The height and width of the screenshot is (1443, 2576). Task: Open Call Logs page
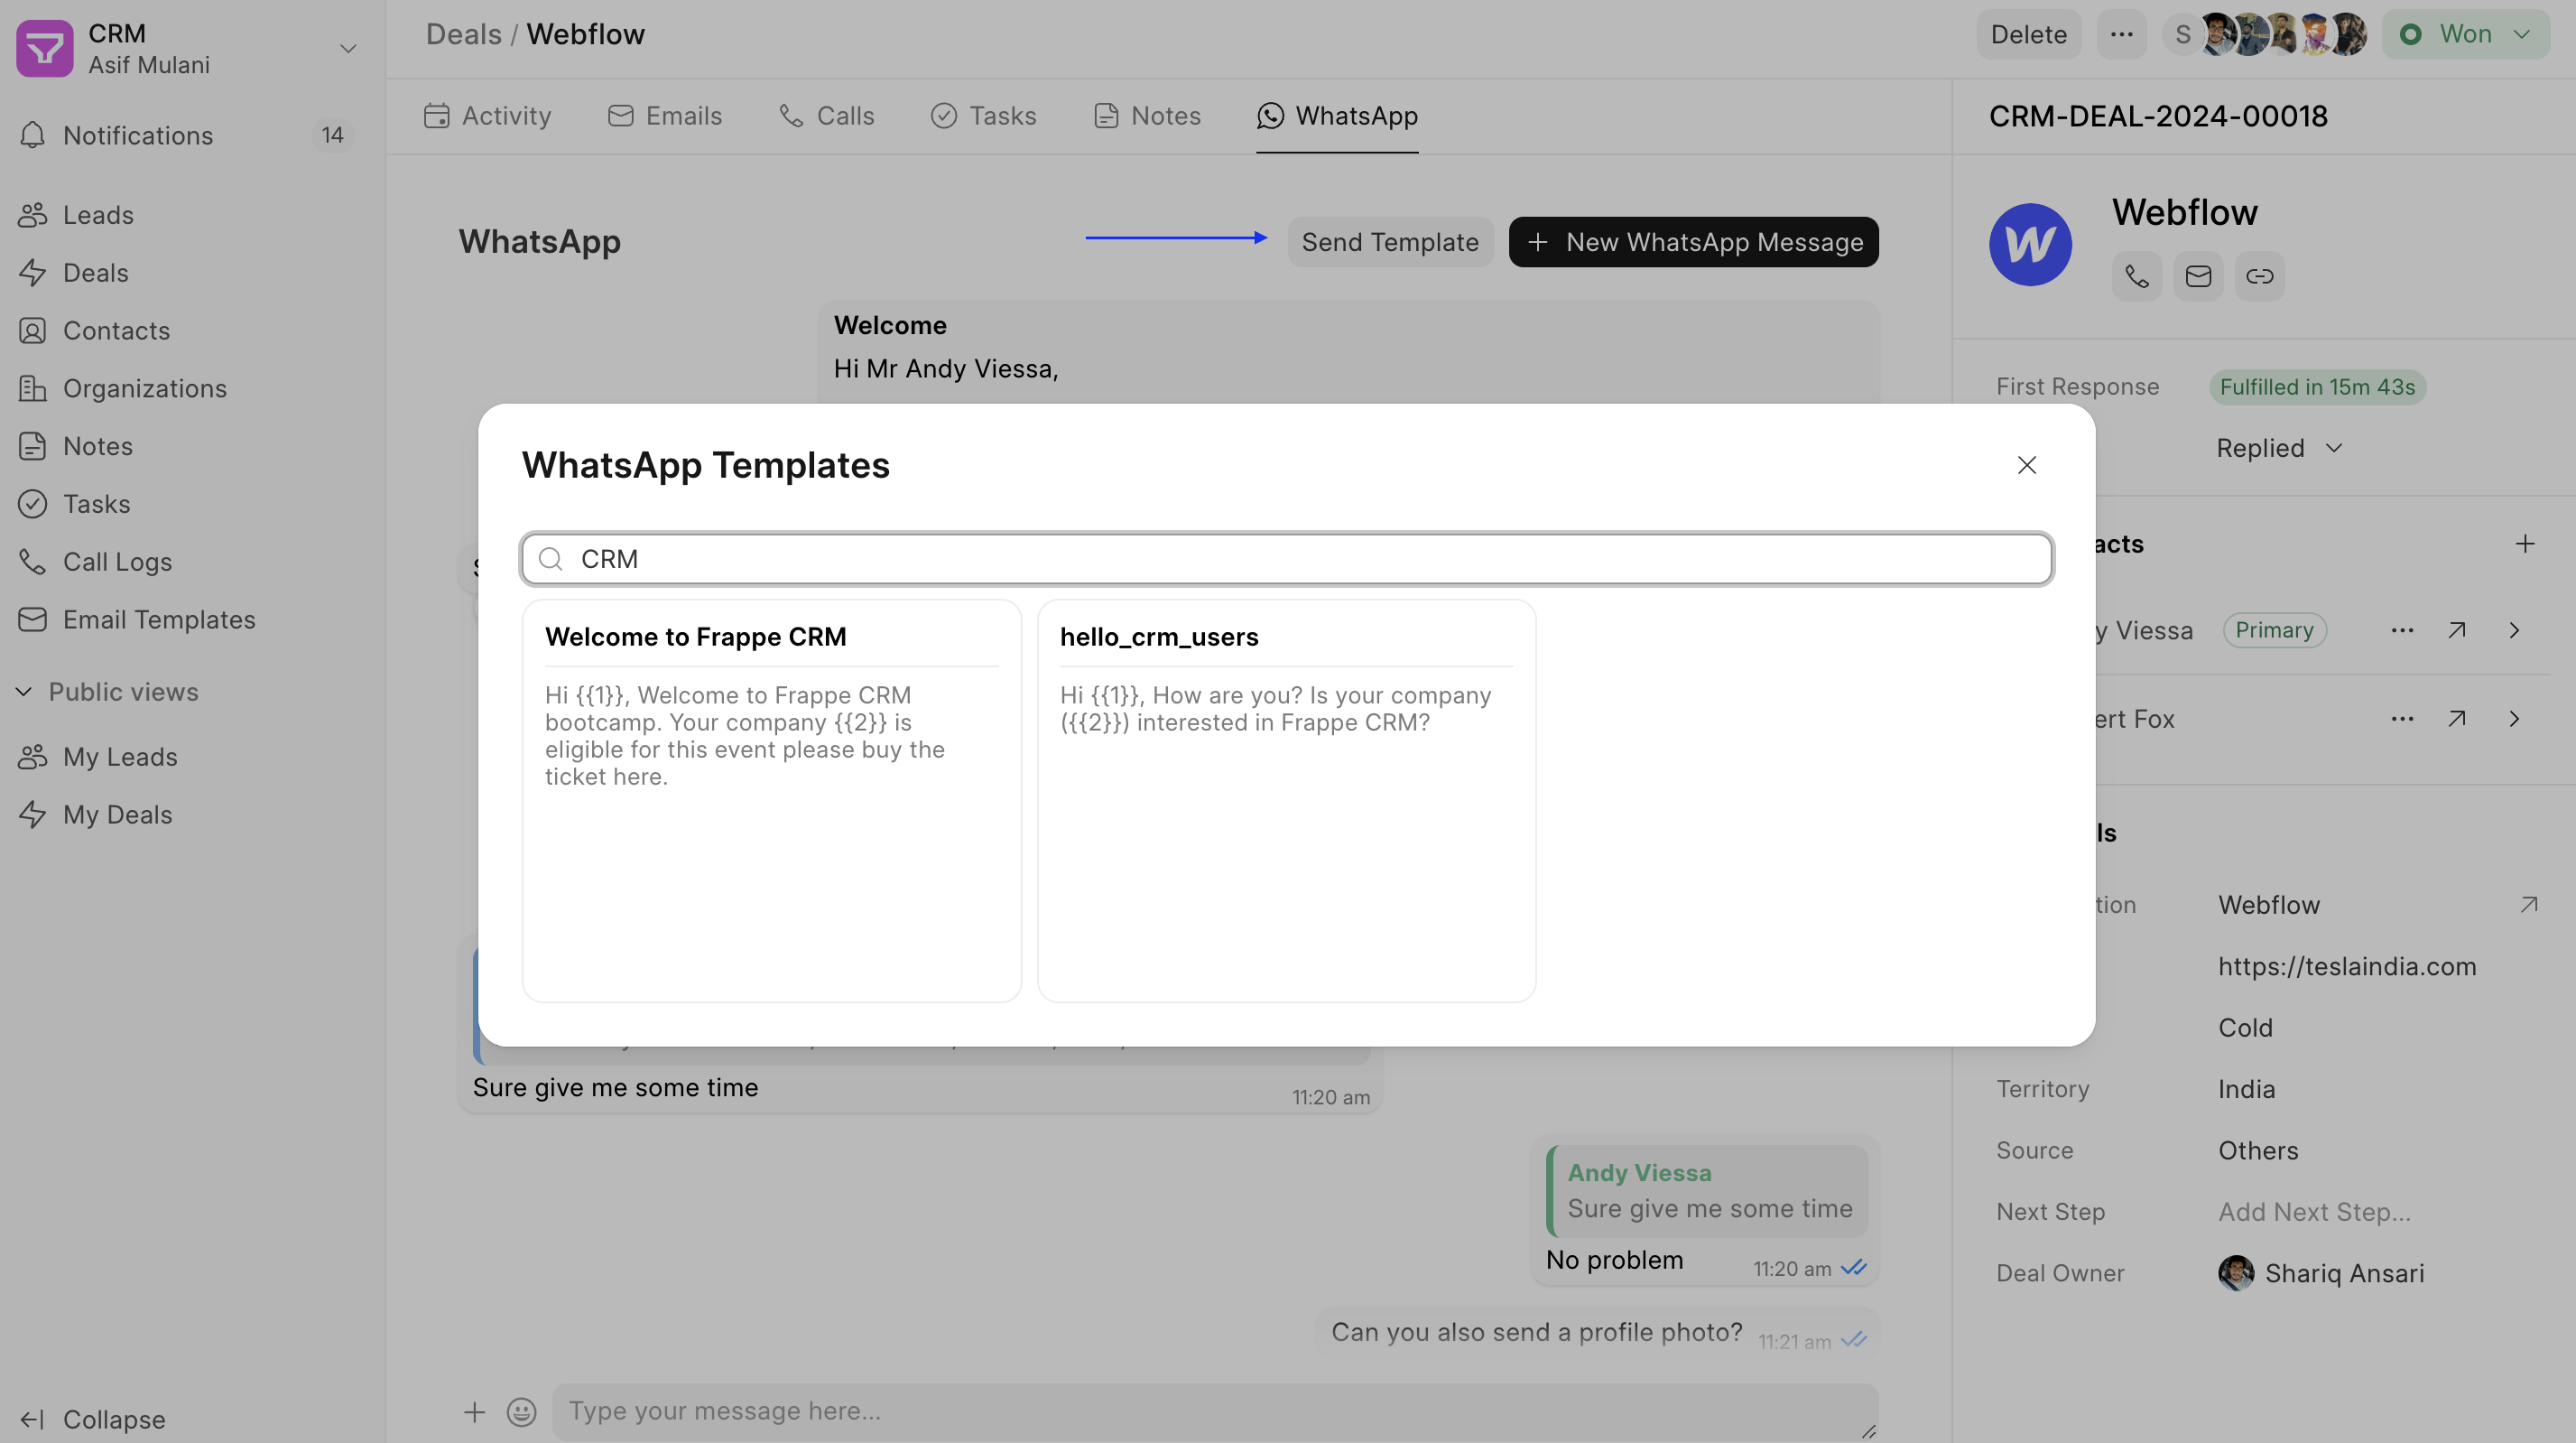click(x=118, y=562)
